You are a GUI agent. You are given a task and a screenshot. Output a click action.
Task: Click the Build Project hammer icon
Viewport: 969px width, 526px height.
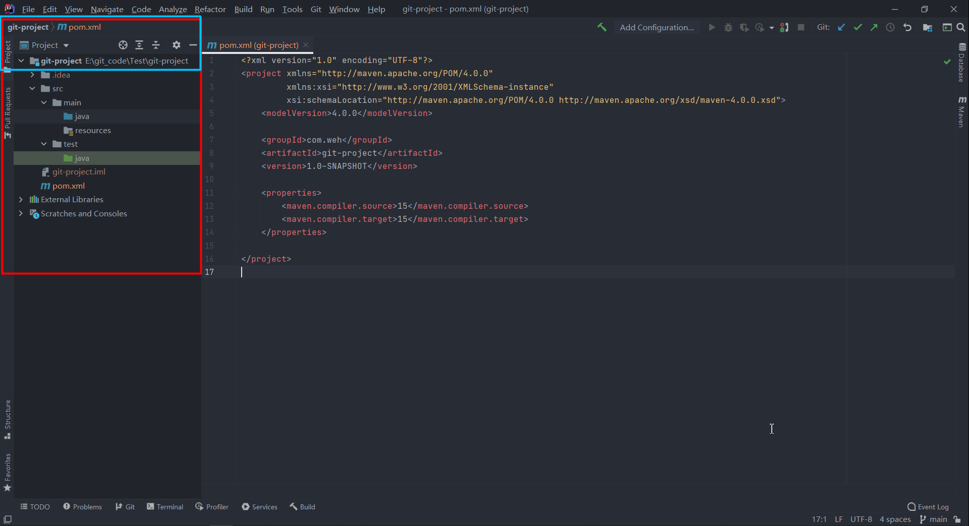click(602, 27)
